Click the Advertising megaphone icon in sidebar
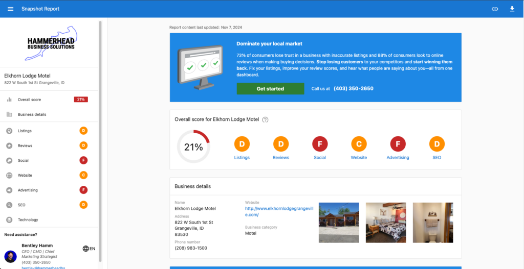The image size is (524, 269). [x=9, y=190]
